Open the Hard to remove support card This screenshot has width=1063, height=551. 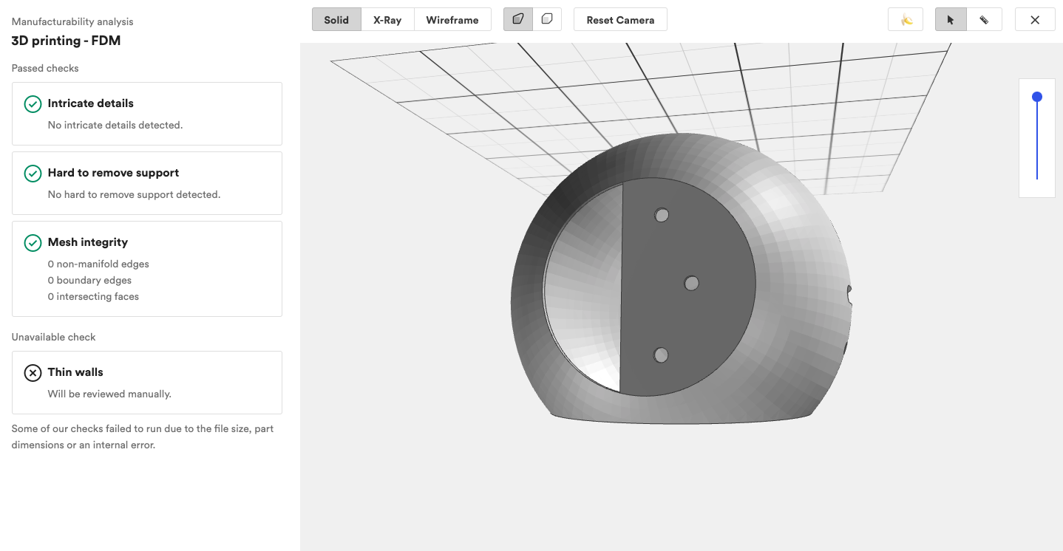pyautogui.click(x=147, y=183)
